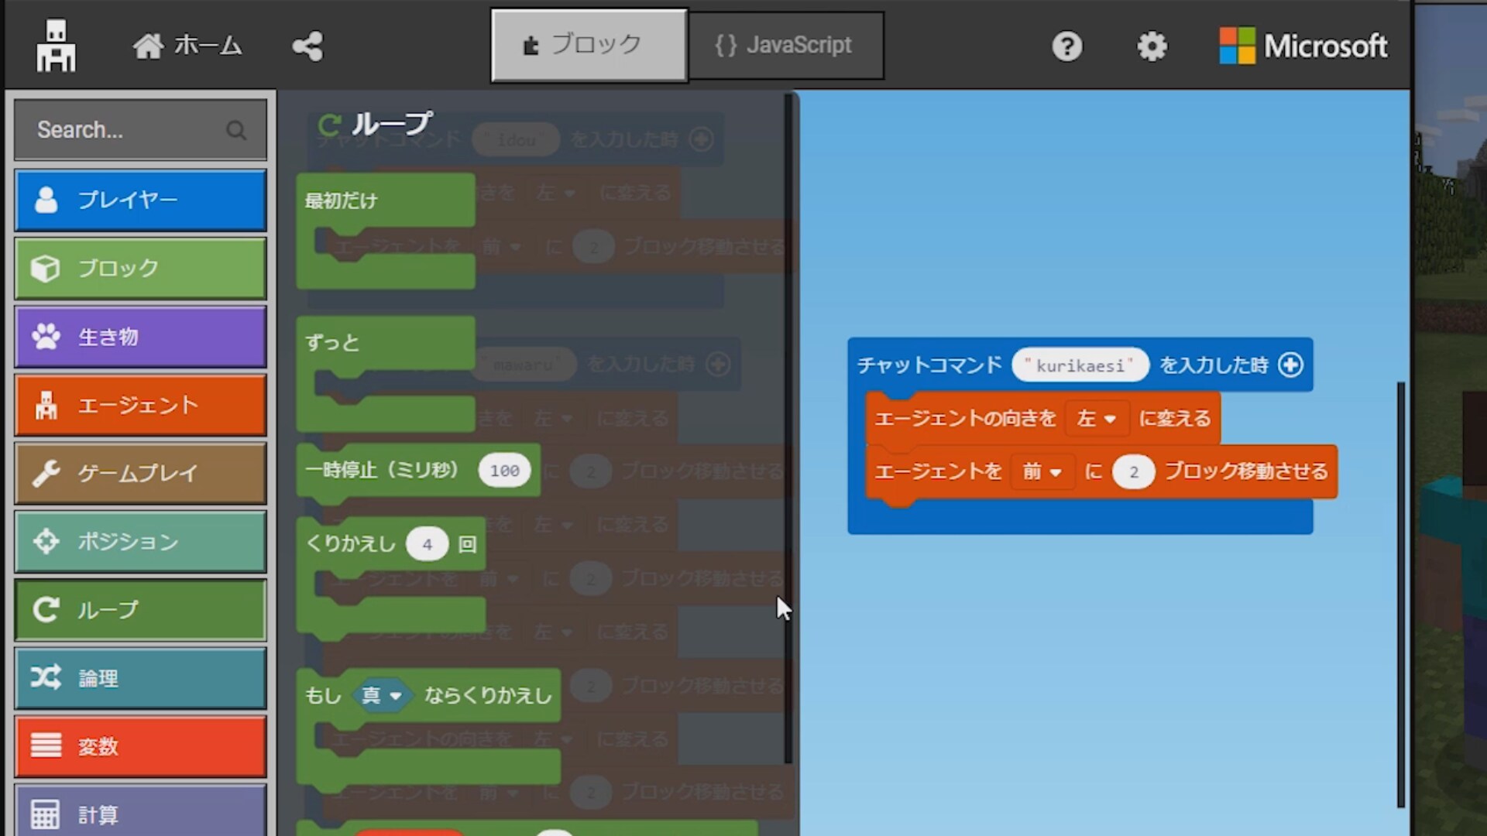Open the 変数 category
Screen dimensions: 1487x836
pos(140,746)
